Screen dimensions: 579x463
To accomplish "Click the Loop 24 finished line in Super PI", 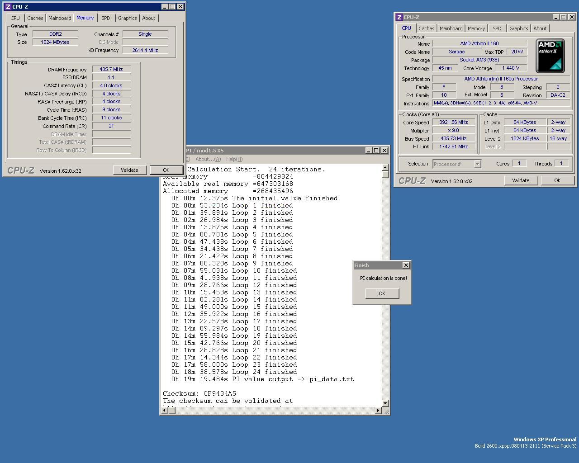I will [x=234, y=372].
